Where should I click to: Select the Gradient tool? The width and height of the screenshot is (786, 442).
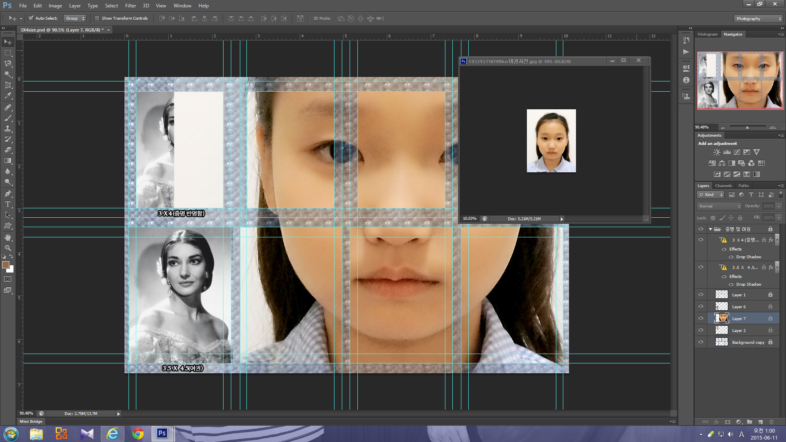point(8,161)
